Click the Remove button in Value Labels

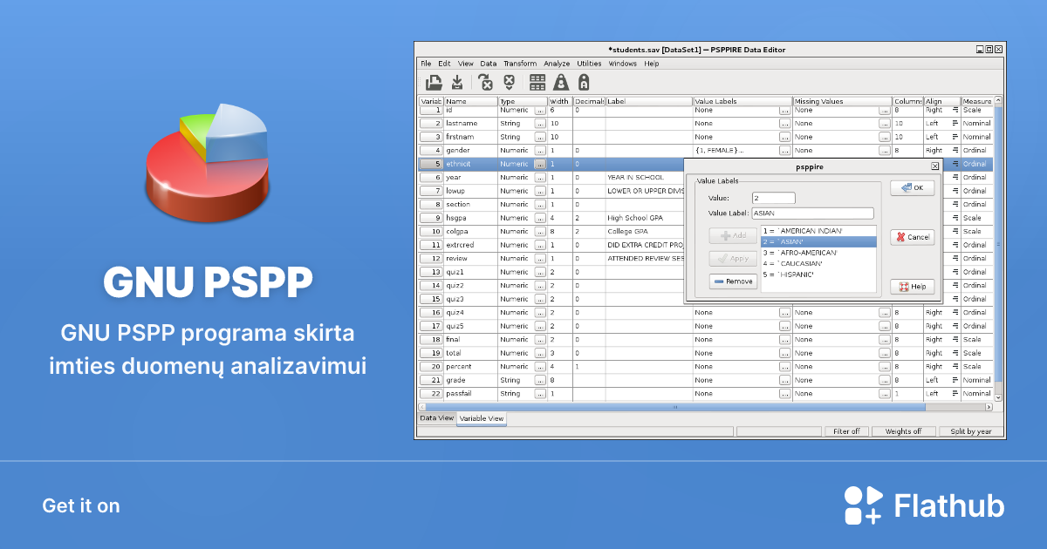click(733, 281)
